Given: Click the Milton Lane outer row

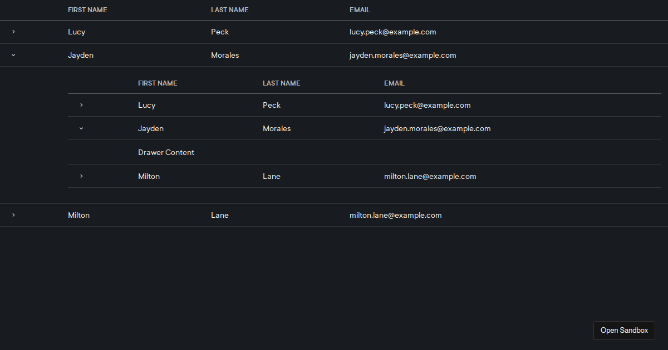Looking at the screenshot, I should pos(78,215).
